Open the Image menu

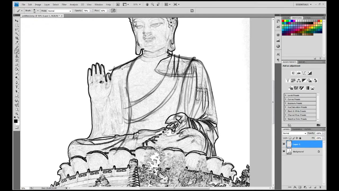click(x=38, y=5)
